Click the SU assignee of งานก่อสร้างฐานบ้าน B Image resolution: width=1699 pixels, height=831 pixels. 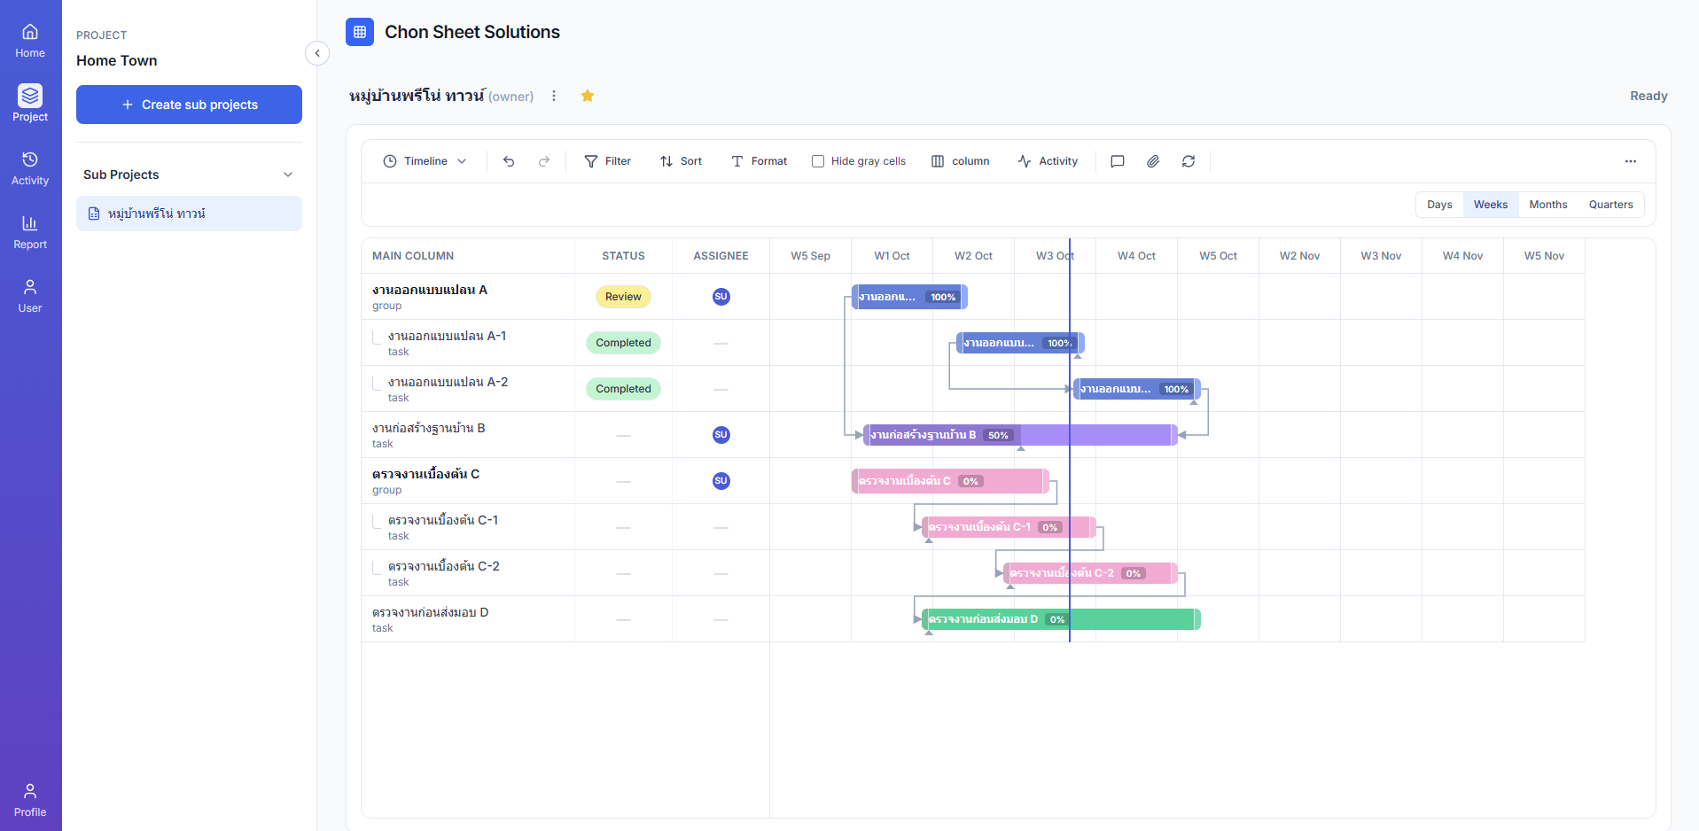[x=721, y=435]
